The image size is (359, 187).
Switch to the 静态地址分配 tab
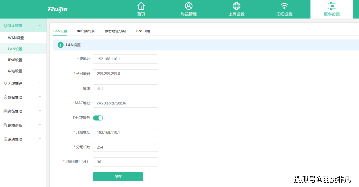tap(115, 31)
